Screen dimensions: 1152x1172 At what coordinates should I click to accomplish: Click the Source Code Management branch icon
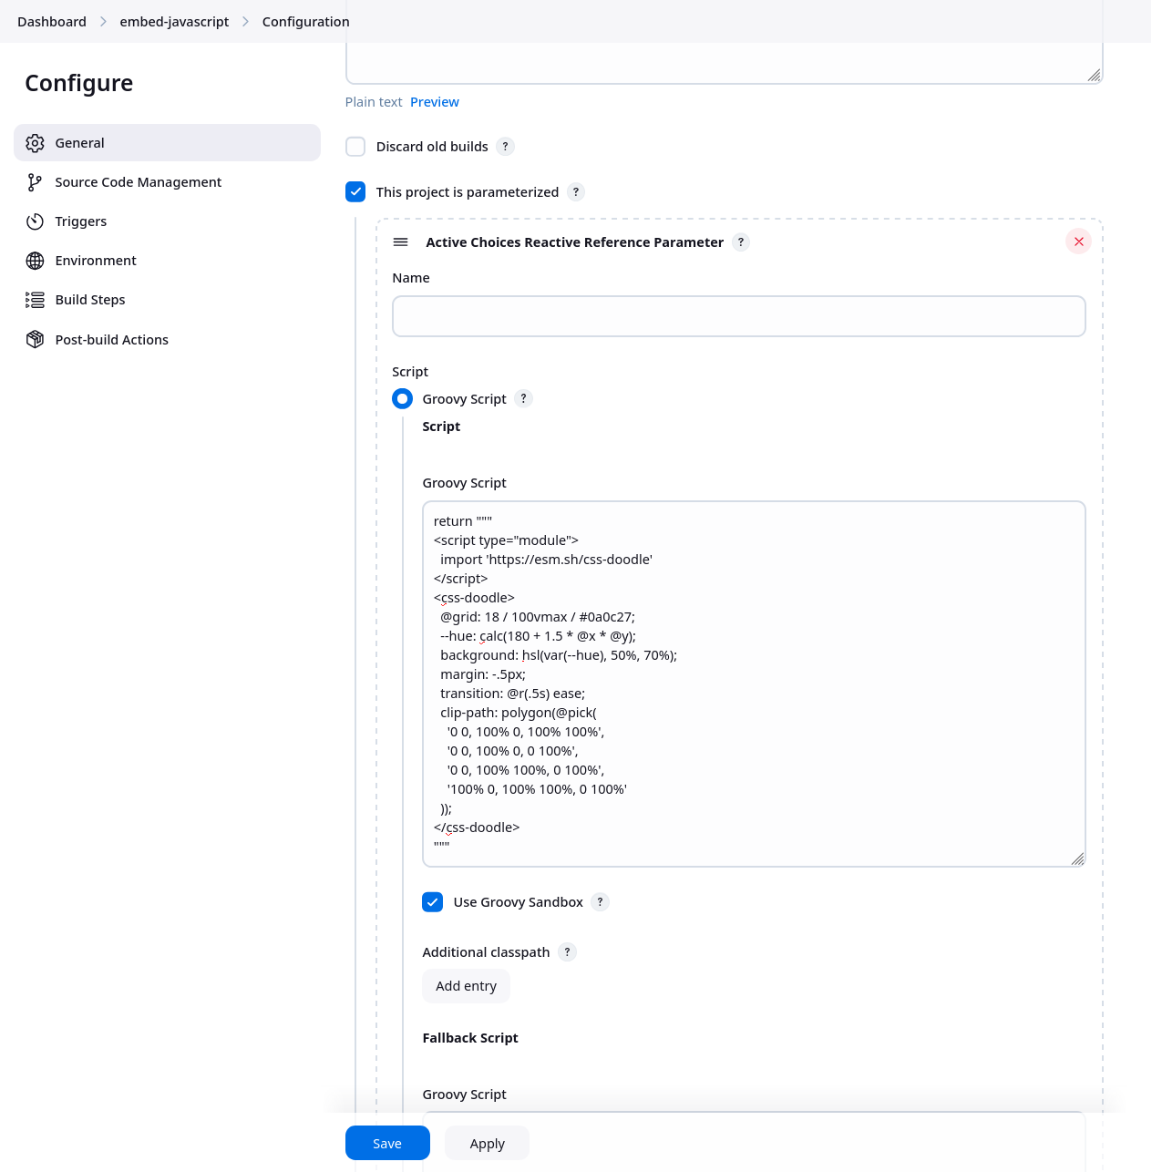point(35,182)
